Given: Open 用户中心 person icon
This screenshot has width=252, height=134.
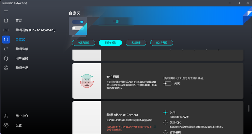Looking at the screenshot, I should pos(6,116).
